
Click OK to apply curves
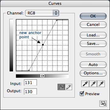(93, 16)
